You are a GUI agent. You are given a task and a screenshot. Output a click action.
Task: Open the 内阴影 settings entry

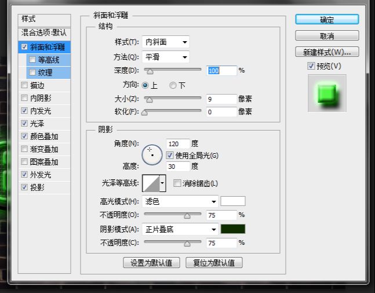pyautogui.click(x=41, y=98)
